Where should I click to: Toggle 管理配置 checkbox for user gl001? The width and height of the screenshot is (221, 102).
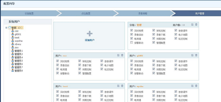(154, 73)
